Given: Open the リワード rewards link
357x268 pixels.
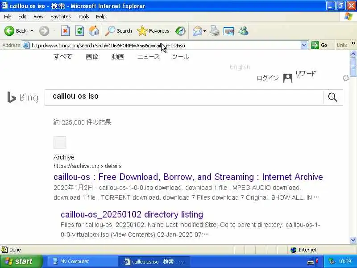Looking at the screenshot, I should pyautogui.click(x=306, y=74).
